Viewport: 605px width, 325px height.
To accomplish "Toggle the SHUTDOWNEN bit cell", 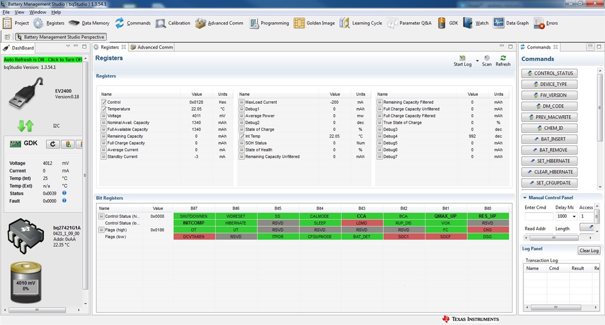I will click(194, 216).
